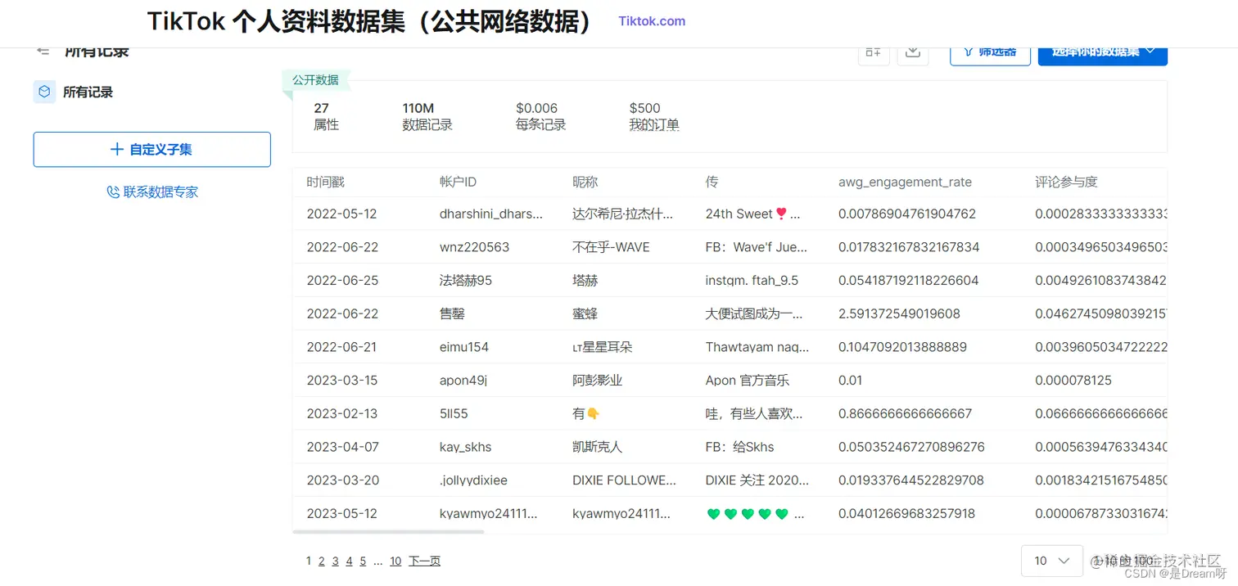Open the page-size dropdown showing 10
The width and height of the screenshot is (1238, 586).
(1051, 561)
